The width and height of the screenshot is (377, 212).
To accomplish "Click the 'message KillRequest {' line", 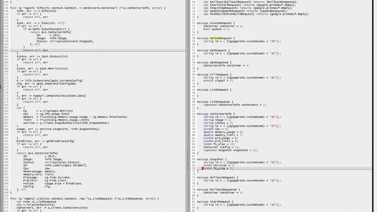I will coord(214,75).
